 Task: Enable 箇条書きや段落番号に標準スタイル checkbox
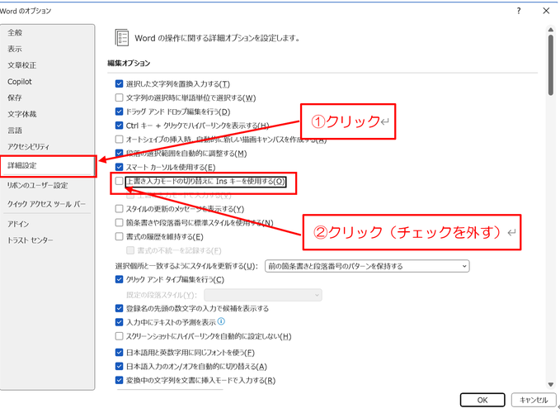pyautogui.click(x=120, y=223)
